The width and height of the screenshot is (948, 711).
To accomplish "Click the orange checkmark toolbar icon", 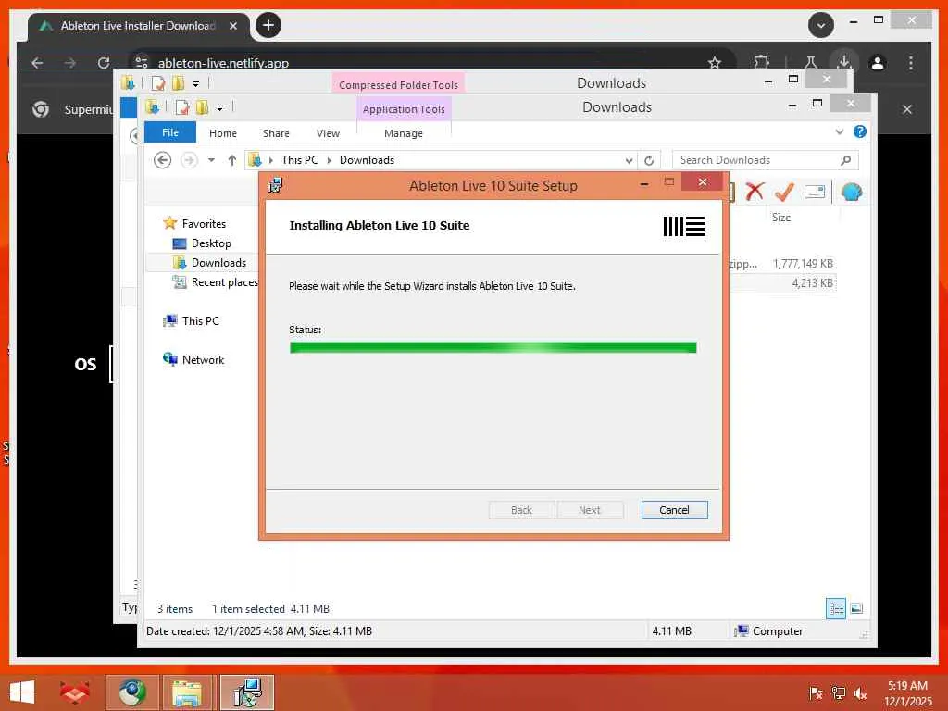I will coord(784,192).
